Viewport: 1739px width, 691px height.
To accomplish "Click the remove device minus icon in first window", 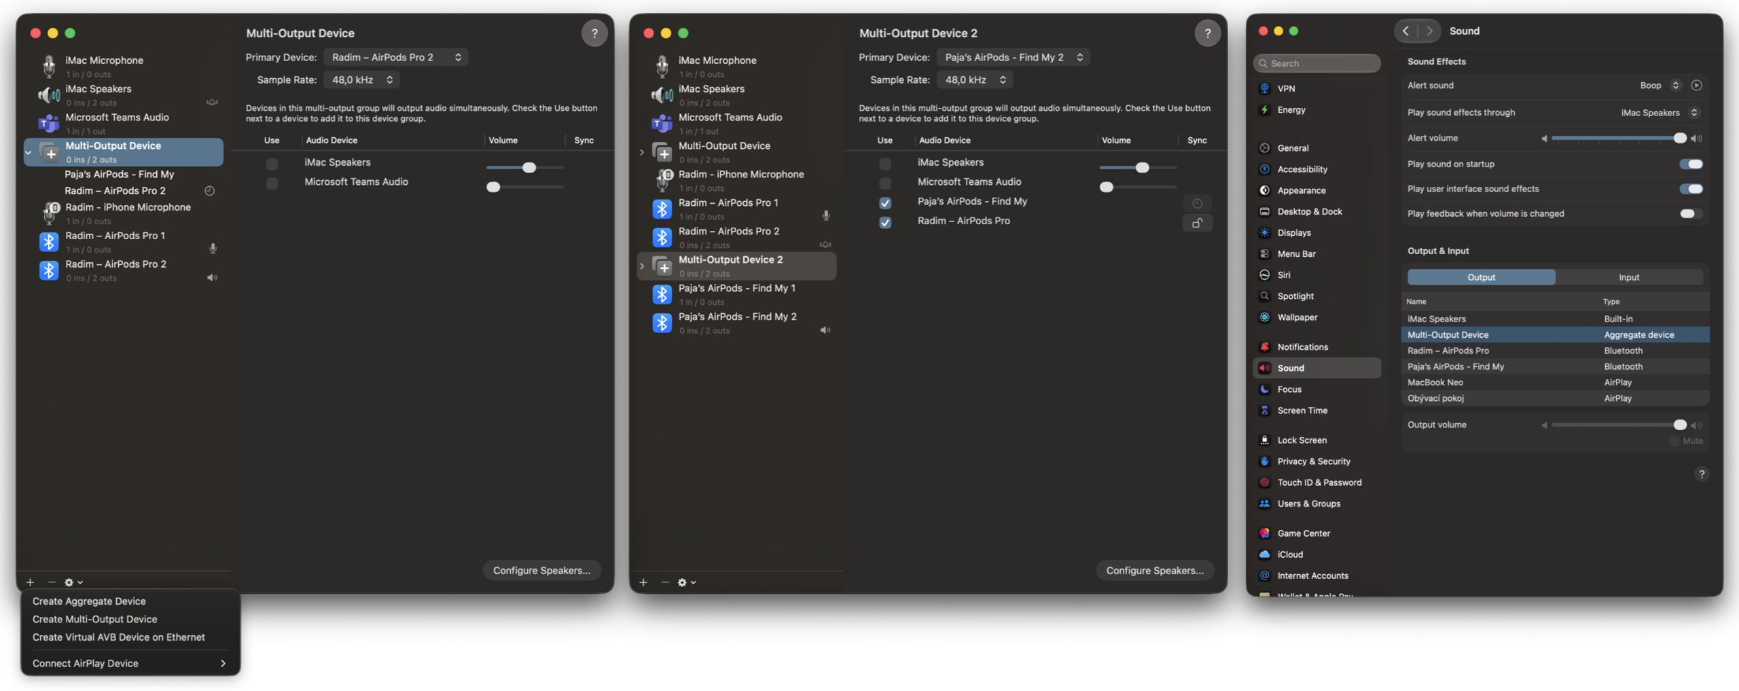I will (52, 582).
